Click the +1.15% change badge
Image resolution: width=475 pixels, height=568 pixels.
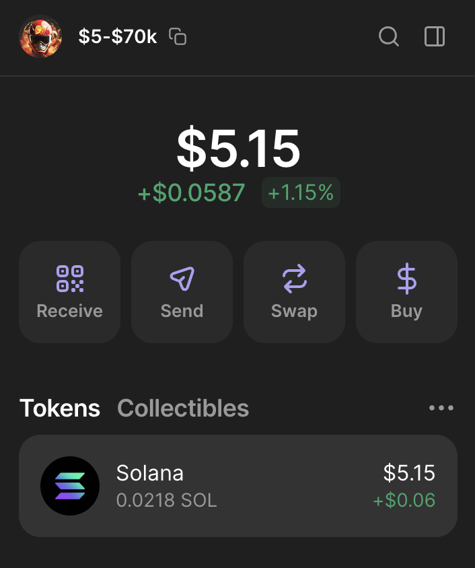pos(301,192)
